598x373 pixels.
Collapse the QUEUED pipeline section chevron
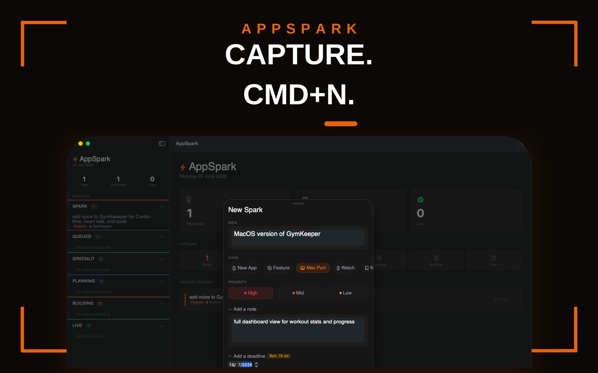[162, 237]
